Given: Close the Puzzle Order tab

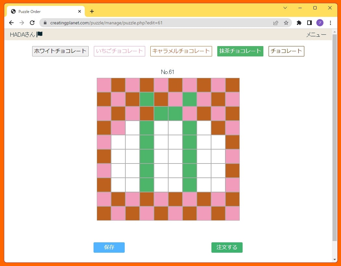Looking at the screenshot, I should (80, 11).
